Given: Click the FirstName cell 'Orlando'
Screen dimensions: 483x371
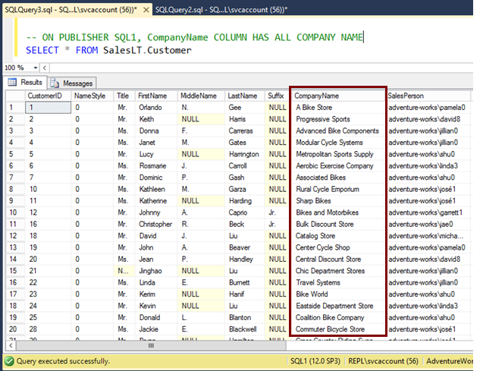Looking at the screenshot, I should pos(149,108).
